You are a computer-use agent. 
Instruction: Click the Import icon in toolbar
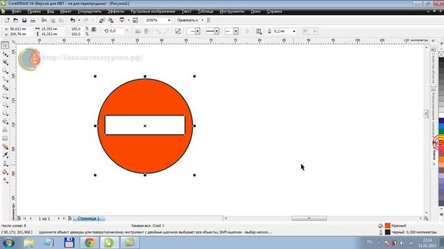point(102,20)
